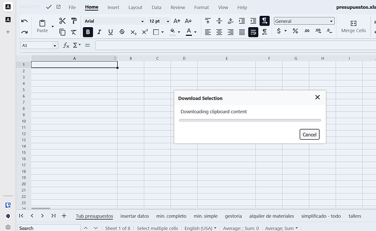Click the Undo arrow icon
Image resolution: width=376 pixels, height=231 pixels.
coord(25,21)
